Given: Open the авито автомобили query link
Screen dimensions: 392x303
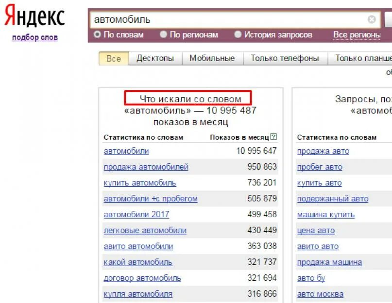Looking at the screenshot, I should tap(138, 246).
